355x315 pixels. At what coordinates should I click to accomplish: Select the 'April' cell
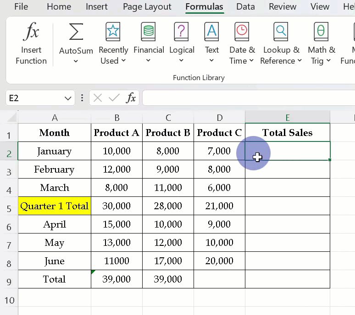coord(55,224)
